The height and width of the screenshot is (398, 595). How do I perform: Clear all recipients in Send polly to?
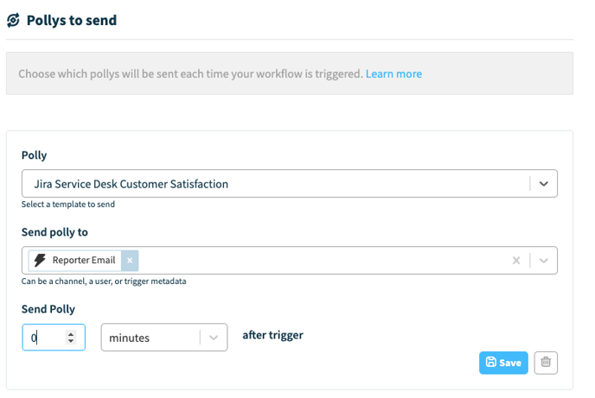click(x=516, y=261)
